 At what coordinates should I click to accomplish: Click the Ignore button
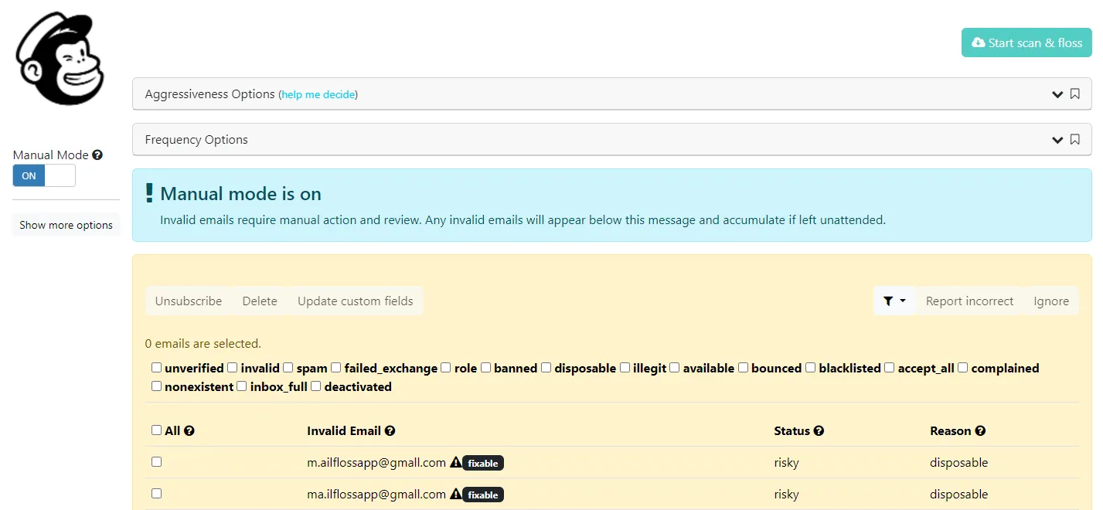click(1051, 301)
